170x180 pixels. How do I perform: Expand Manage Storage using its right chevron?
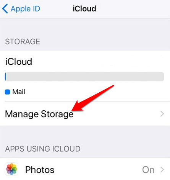(162, 114)
